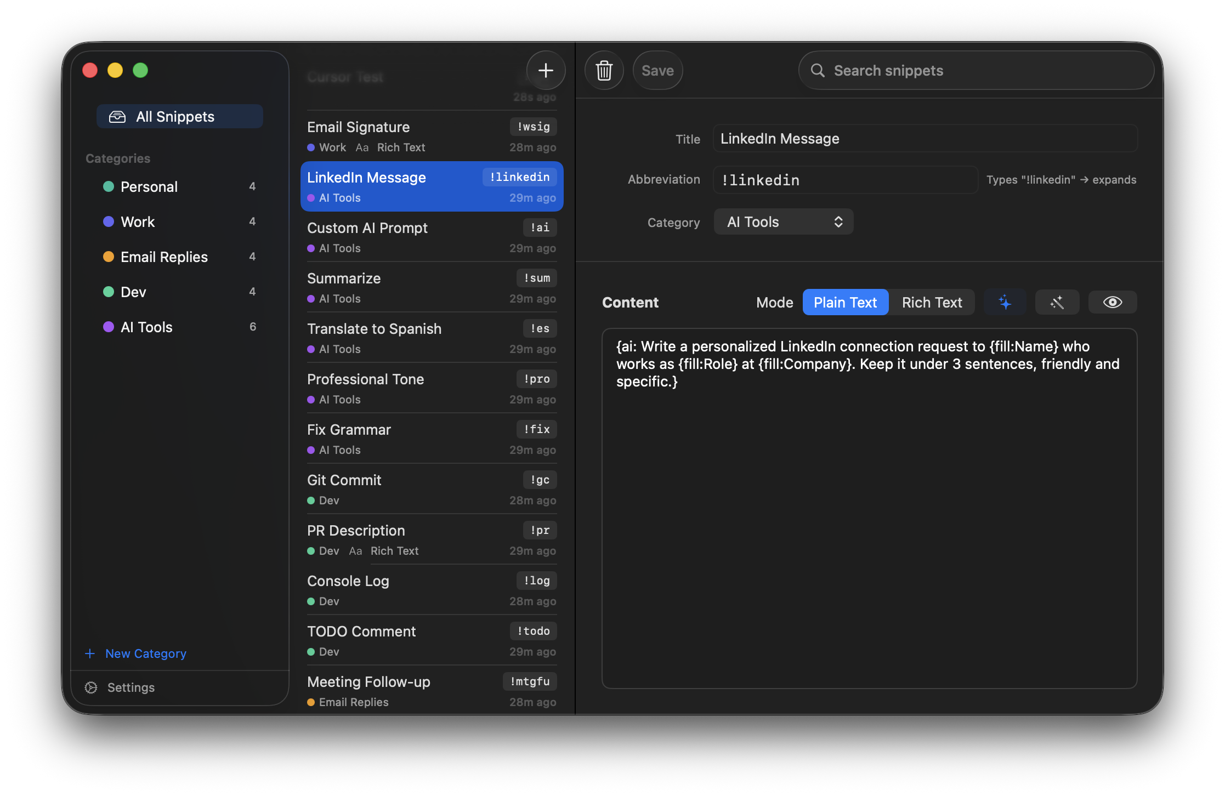Viewport: 1225px width, 796px height.
Task: Click the New Category link
Action: (x=145, y=653)
